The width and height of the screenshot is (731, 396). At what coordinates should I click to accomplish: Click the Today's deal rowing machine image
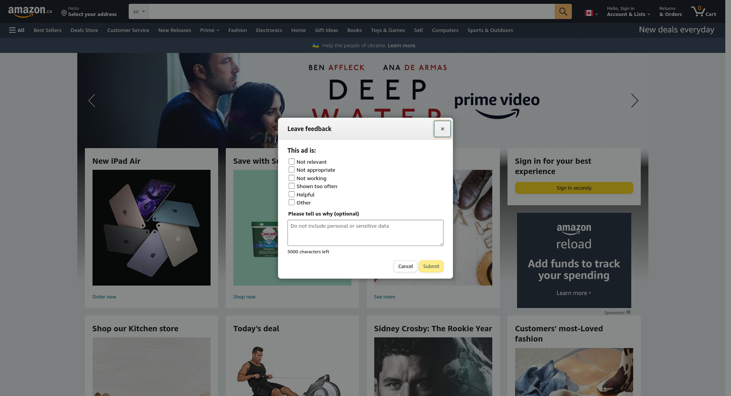pyautogui.click(x=292, y=367)
